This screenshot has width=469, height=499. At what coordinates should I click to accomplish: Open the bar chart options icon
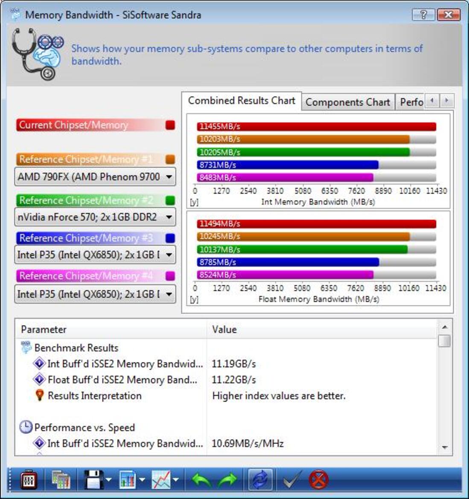127,480
